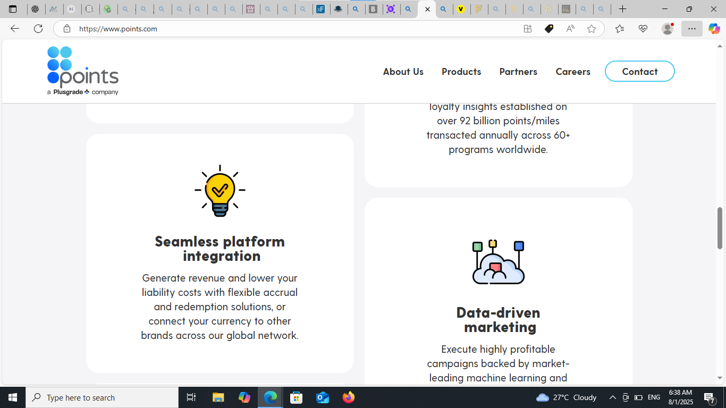Switch to the yellow V icon tab

pyautogui.click(x=461, y=9)
